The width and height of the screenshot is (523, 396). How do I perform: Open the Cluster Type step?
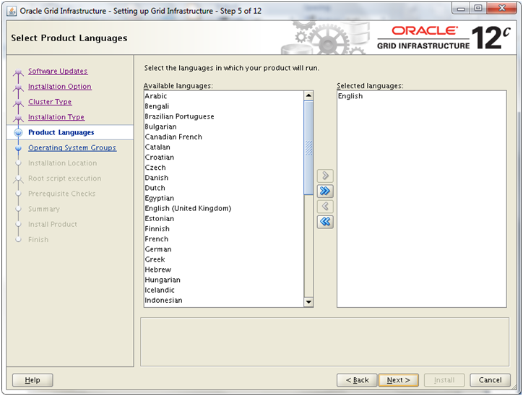(x=50, y=102)
